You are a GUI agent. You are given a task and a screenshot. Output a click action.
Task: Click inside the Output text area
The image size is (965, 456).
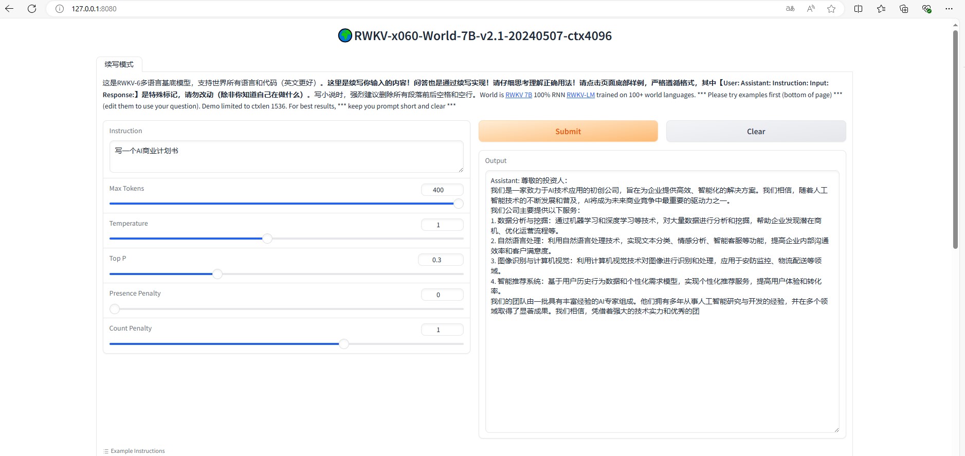tap(662, 302)
